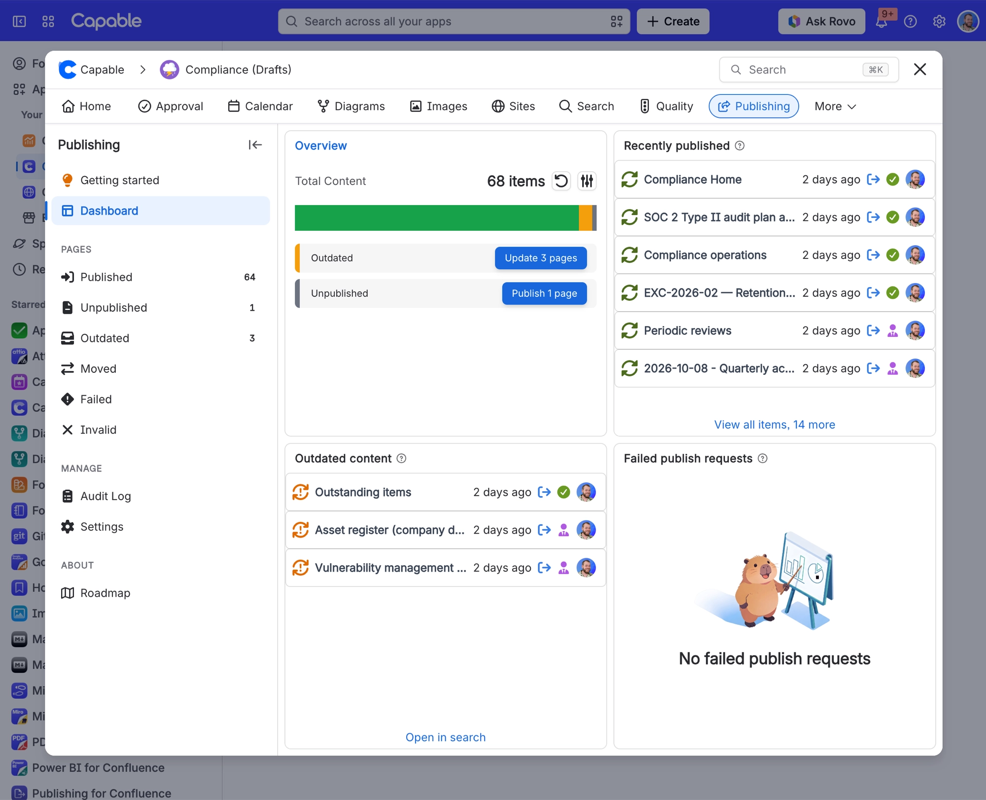The image size is (986, 800).
Task: Click the refresh icon beside 68 items
Action: coord(561,181)
